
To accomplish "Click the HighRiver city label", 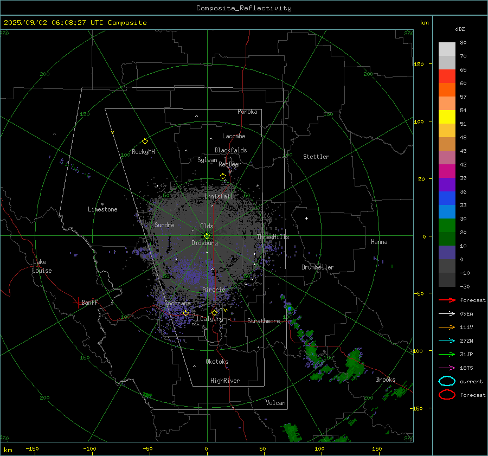I will [x=225, y=381].
